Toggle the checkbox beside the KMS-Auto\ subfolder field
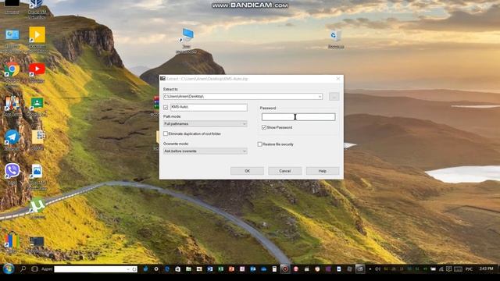 [x=166, y=108]
